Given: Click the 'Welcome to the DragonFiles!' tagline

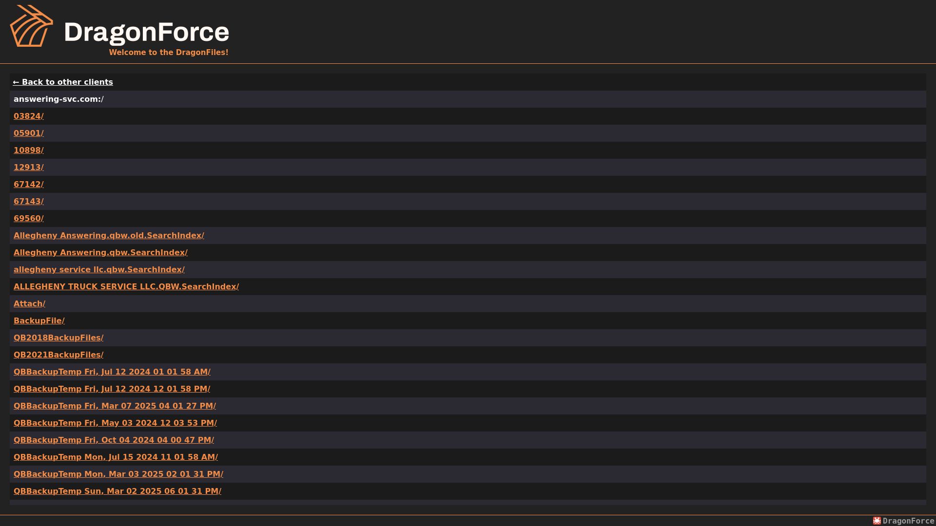Looking at the screenshot, I should (169, 52).
